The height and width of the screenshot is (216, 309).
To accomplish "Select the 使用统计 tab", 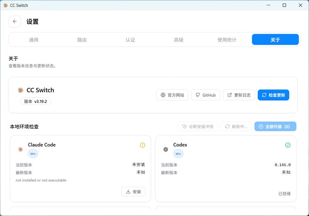I will pyautogui.click(x=227, y=40).
